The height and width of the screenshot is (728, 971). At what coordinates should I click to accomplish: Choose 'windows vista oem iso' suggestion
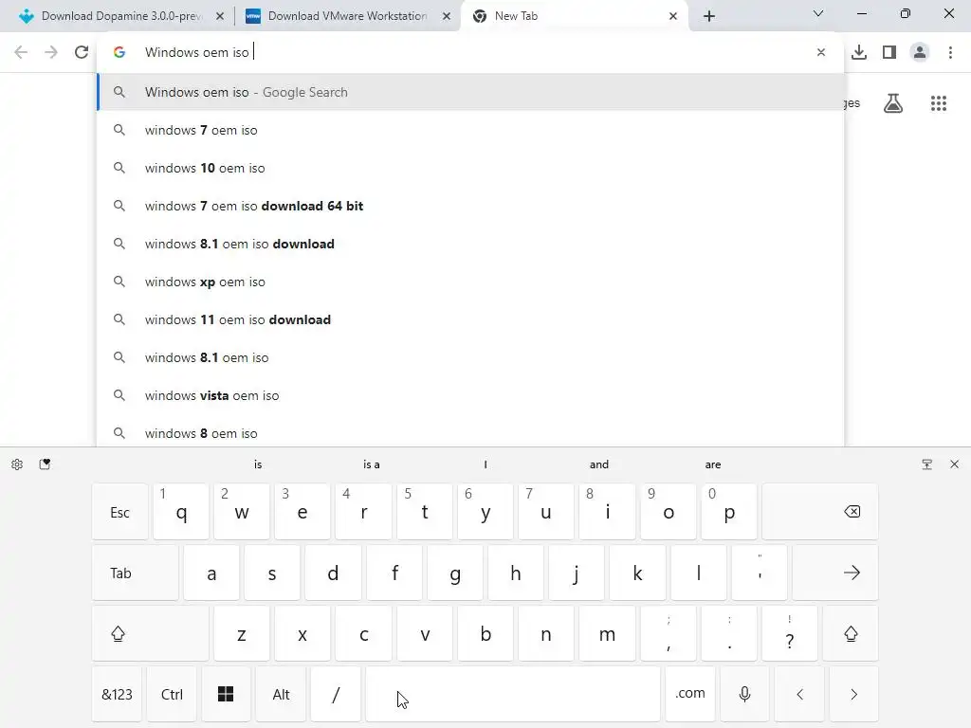pyautogui.click(x=470, y=395)
